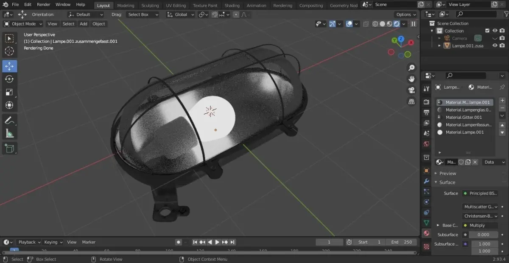Activate the Cursor tool
Image resolution: width=509 pixels, height=263 pixels.
[x=9, y=52]
